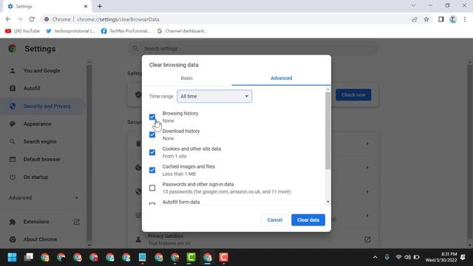
Task: Open the side panel icon
Action: click(441, 19)
